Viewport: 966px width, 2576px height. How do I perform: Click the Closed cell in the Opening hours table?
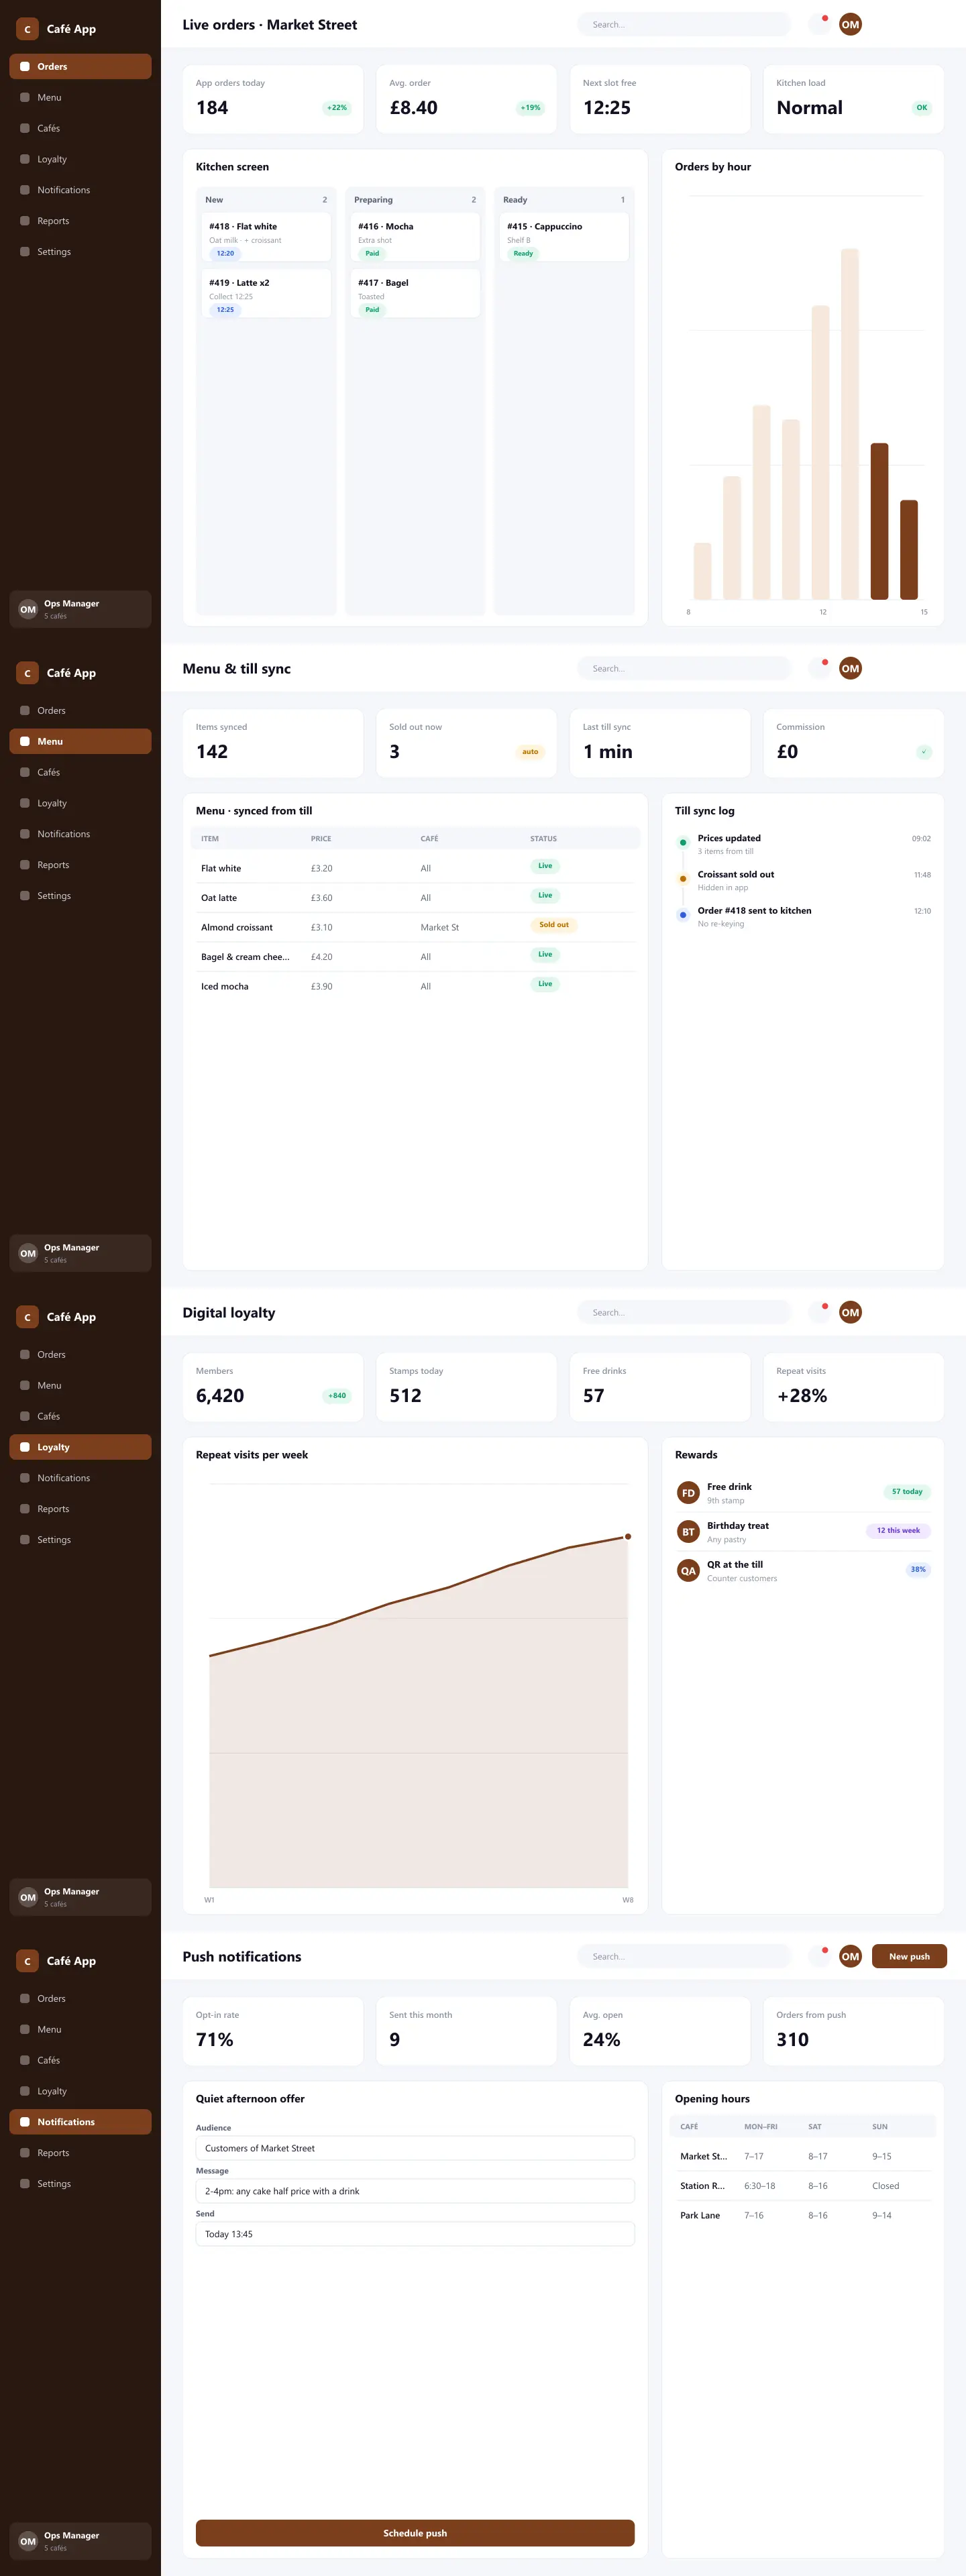[x=885, y=2186]
